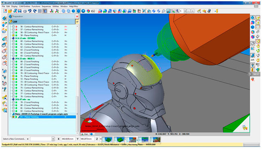Click the multicolor cube display icon

(x=88, y=11)
